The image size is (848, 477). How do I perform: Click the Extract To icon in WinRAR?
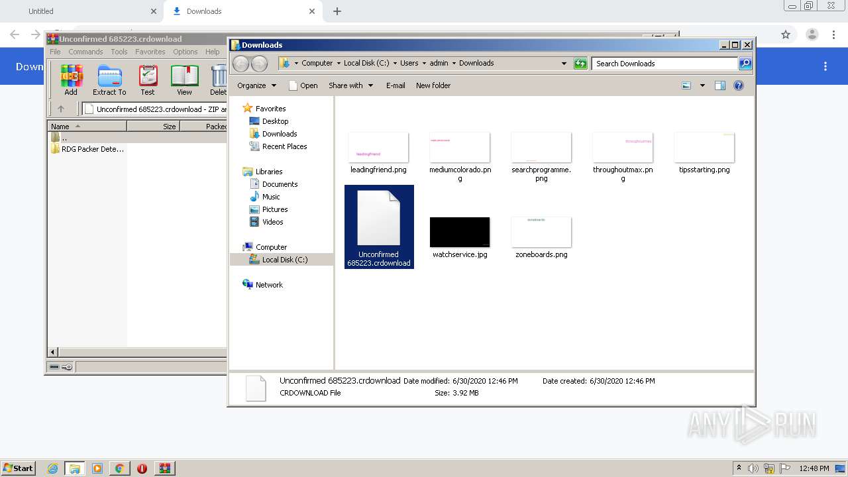pos(109,80)
